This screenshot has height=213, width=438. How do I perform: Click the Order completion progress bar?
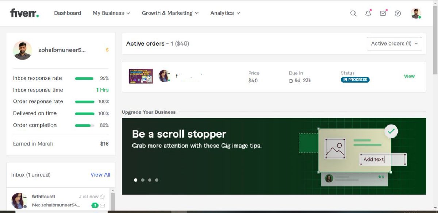click(85, 125)
